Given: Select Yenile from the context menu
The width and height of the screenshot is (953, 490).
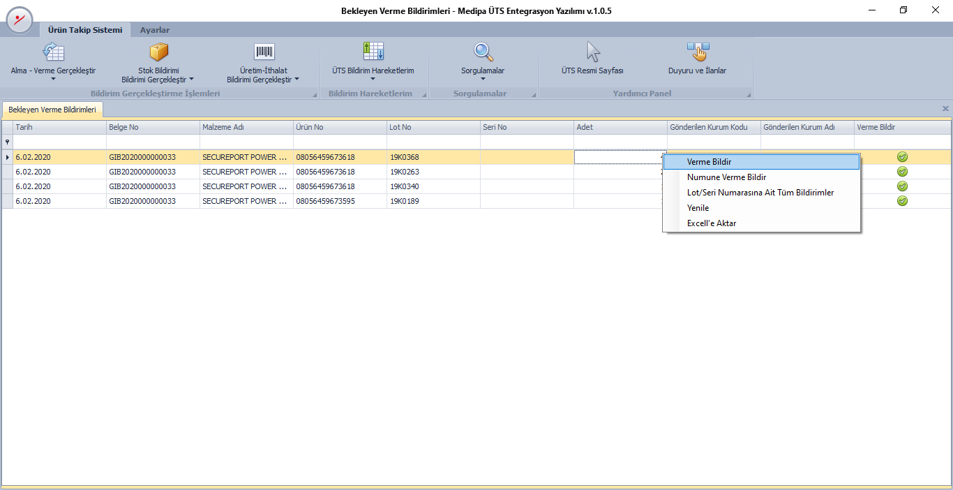Looking at the screenshot, I should coord(698,208).
